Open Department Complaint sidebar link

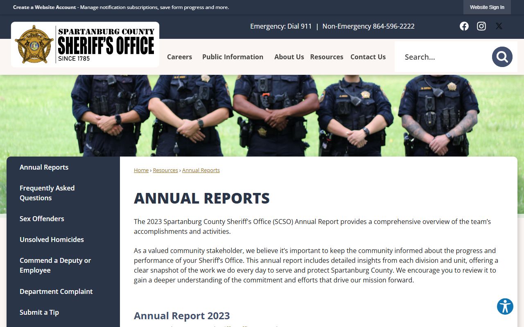(x=56, y=291)
